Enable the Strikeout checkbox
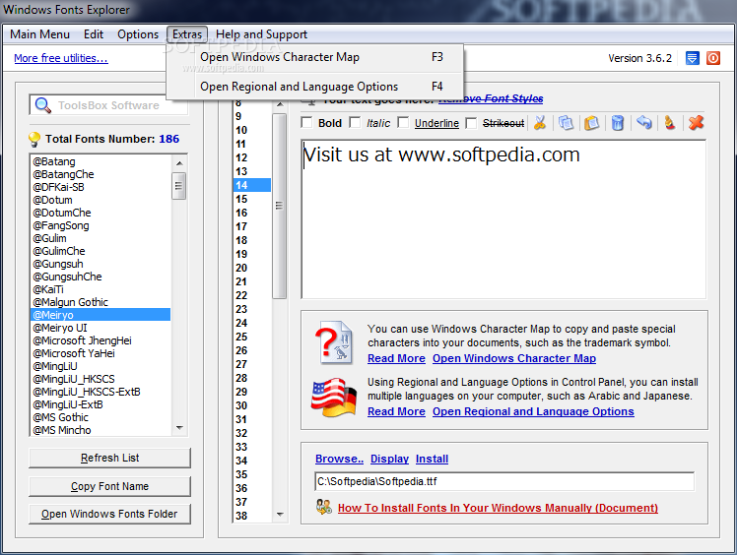The height and width of the screenshot is (555, 737). click(471, 123)
